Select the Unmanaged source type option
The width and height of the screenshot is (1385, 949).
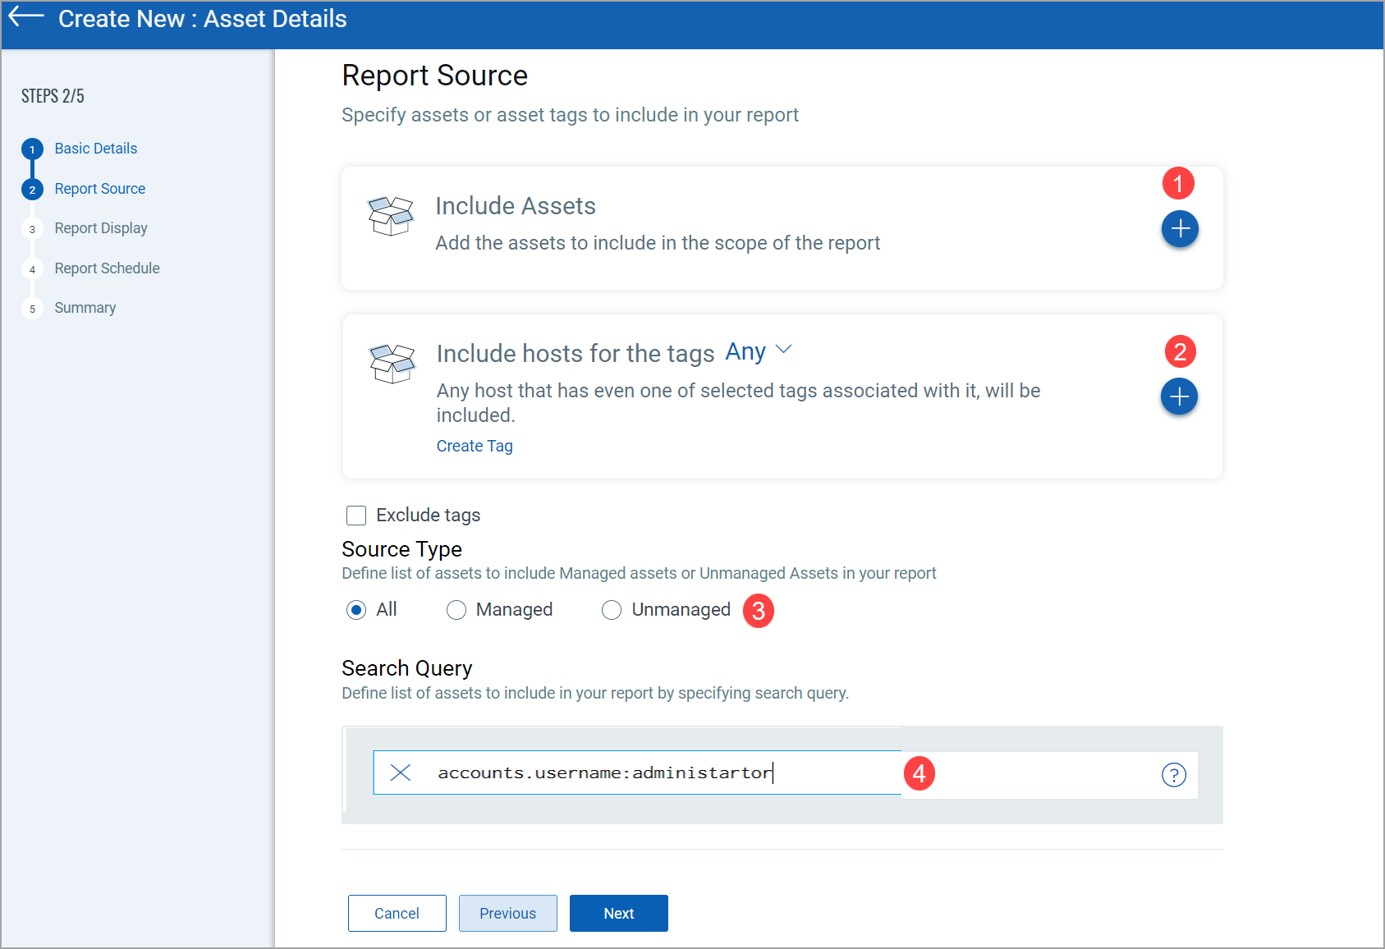click(612, 610)
